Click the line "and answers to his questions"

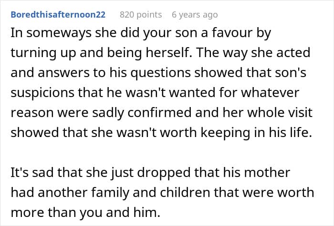tap(101, 73)
